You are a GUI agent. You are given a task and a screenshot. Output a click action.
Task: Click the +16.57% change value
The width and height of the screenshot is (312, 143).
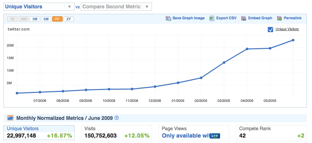click(59, 136)
